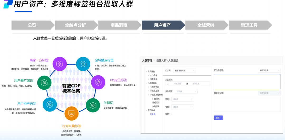Select the blue 用户资产标签 cube icon
Screen dimensions: 285x140
click(x=50, y=104)
